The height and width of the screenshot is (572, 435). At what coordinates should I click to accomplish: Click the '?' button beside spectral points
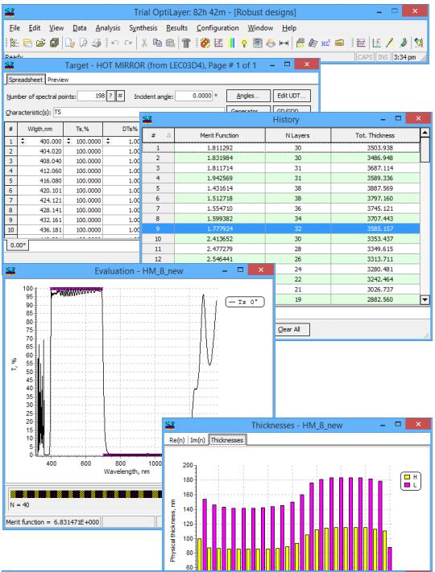[x=110, y=96]
